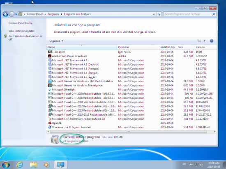The height and width of the screenshot is (169, 226).
Task: Click the OpenAL program icon
Action: click(x=50, y=123)
